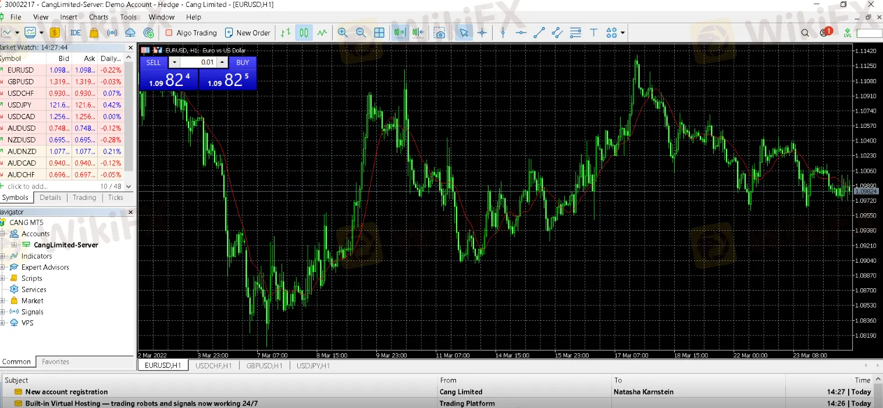883x408 pixels.
Task: Open the objects shapes dropdown
Action: pos(622,33)
